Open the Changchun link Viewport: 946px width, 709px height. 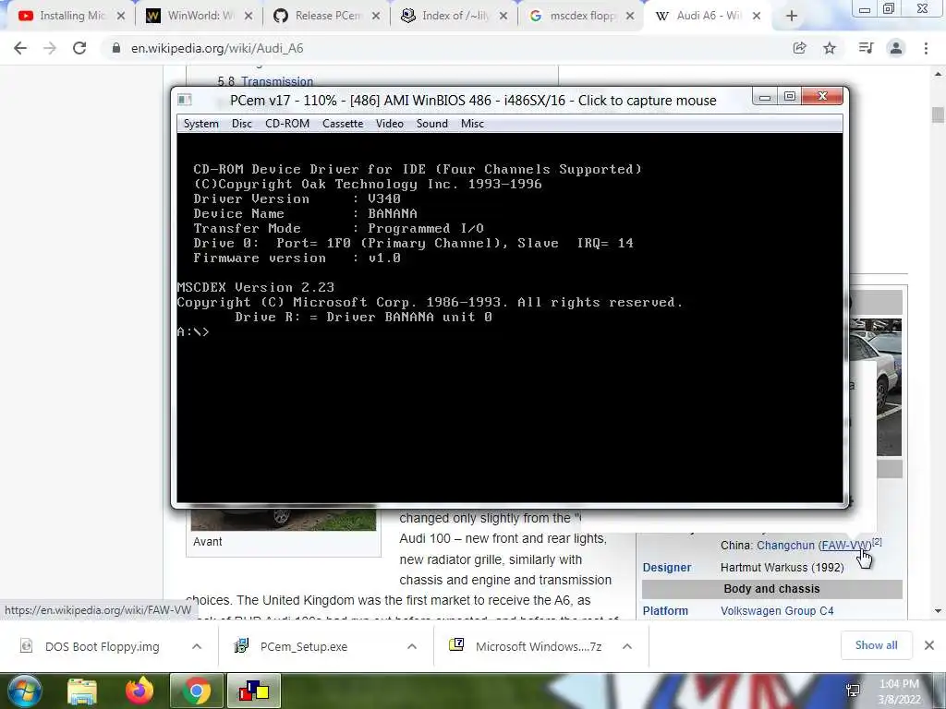point(785,545)
